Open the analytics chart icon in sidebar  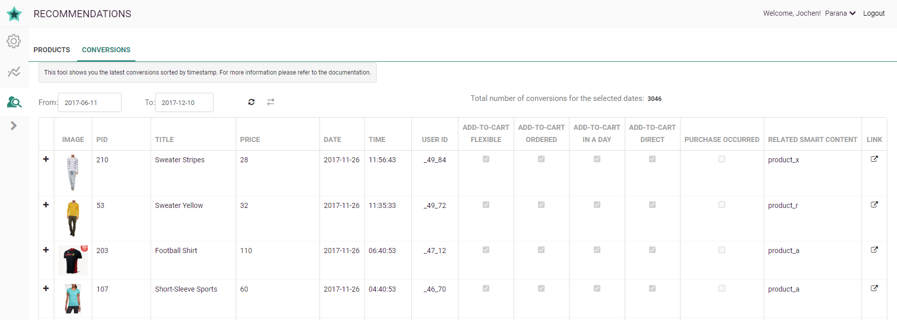(x=14, y=72)
